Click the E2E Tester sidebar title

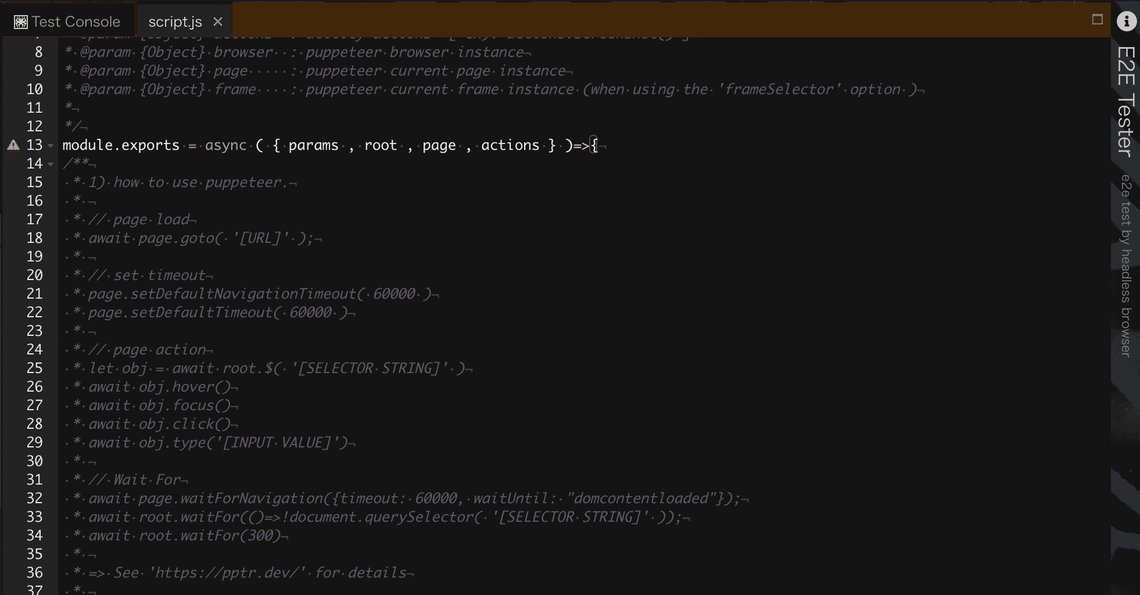coord(1125,101)
